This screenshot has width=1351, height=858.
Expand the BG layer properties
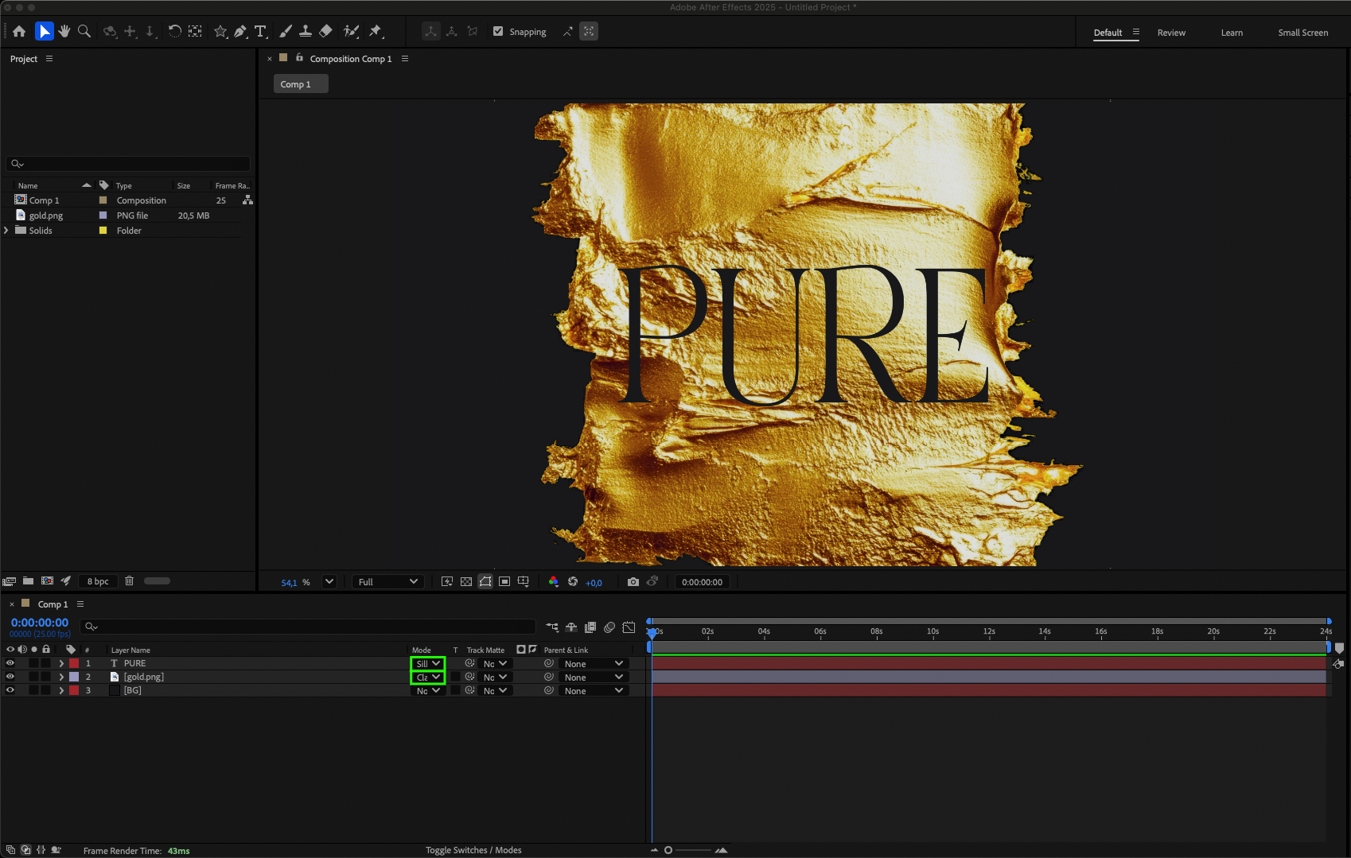(x=61, y=690)
